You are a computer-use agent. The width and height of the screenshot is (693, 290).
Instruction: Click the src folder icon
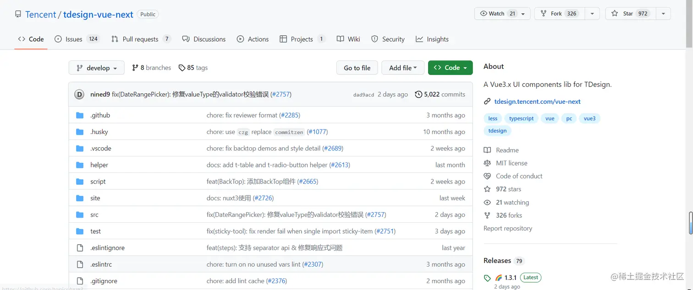(80, 215)
